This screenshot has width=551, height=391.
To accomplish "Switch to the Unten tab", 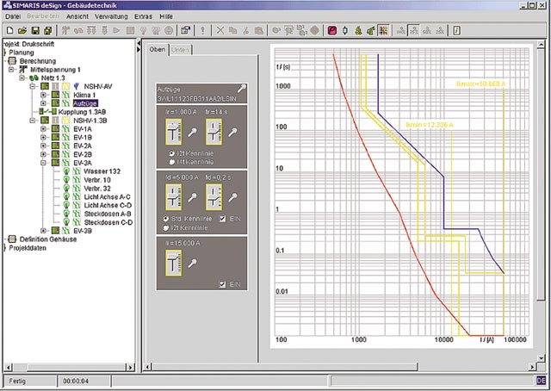I will click(179, 50).
